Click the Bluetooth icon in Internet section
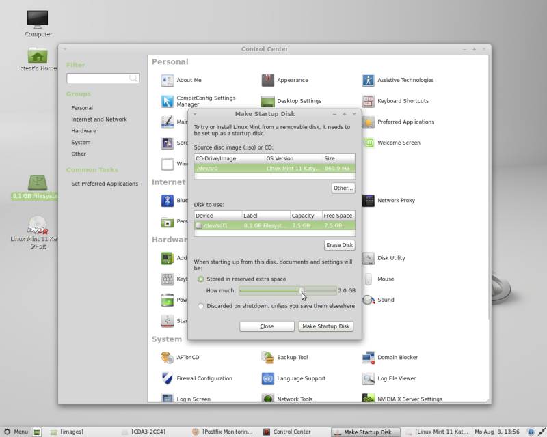547x437 pixels. [x=167, y=201]
